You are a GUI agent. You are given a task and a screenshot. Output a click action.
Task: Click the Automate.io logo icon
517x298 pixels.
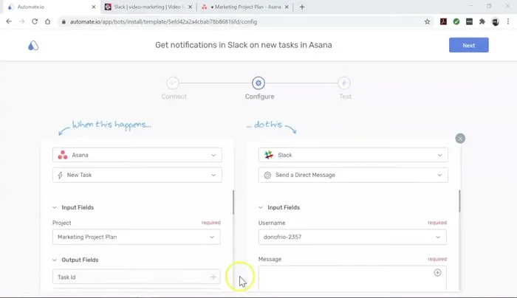(x=33, y=45)
